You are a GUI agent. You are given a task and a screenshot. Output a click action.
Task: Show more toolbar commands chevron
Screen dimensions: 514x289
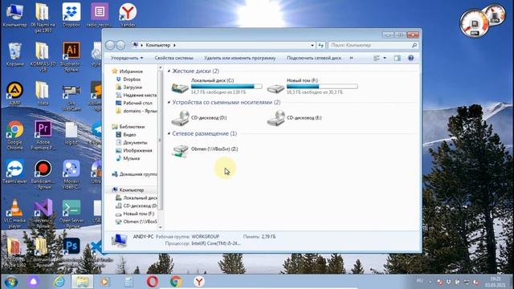(x=351, y=58)
